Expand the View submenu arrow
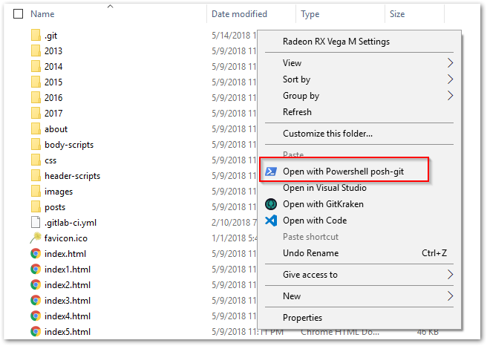Image resolution: width=487 pixels, height=346 pixels. [450, 62]
